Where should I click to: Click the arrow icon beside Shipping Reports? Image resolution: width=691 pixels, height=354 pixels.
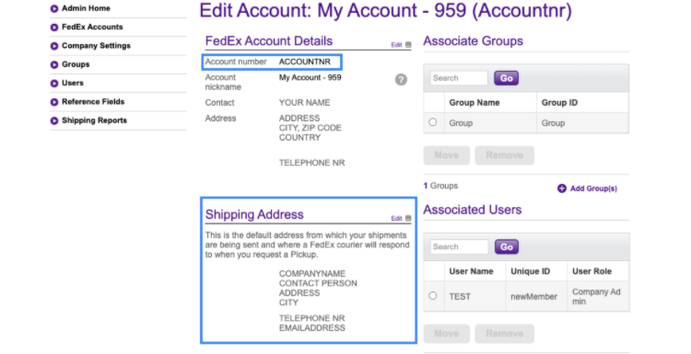click(54, 120)
